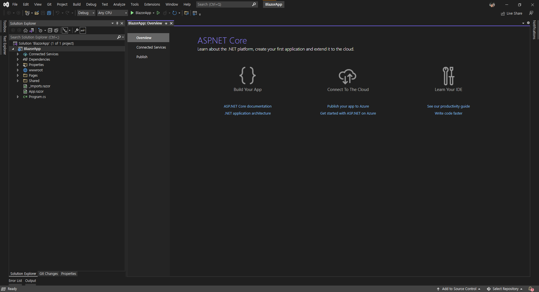Select Connected Services in Overview sidebar
This screenshot has width=539, height=292.
pyautogui.click(x=151, y=47)
